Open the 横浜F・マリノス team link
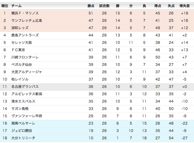194x143 pixels. (x=25, y=13)
